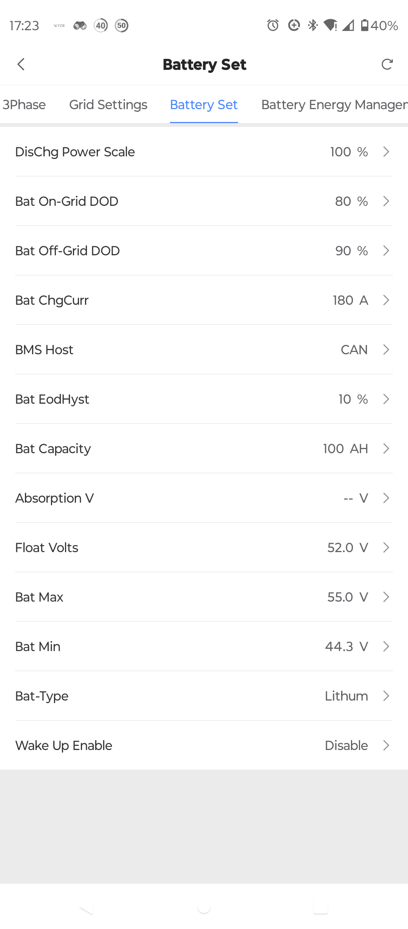Open Bat-Type selection chevron

(x=386, y=696)
